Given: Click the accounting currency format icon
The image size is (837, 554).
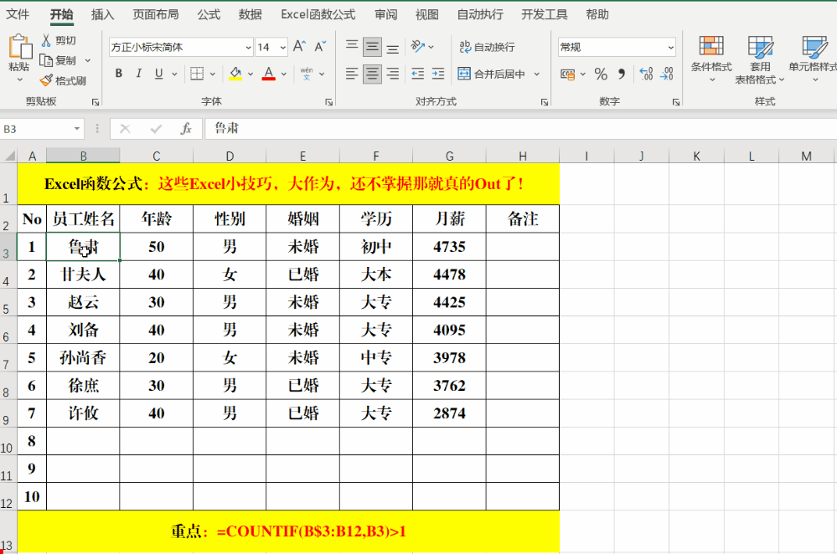Looking at the screenshot, I should coord(567,74).
